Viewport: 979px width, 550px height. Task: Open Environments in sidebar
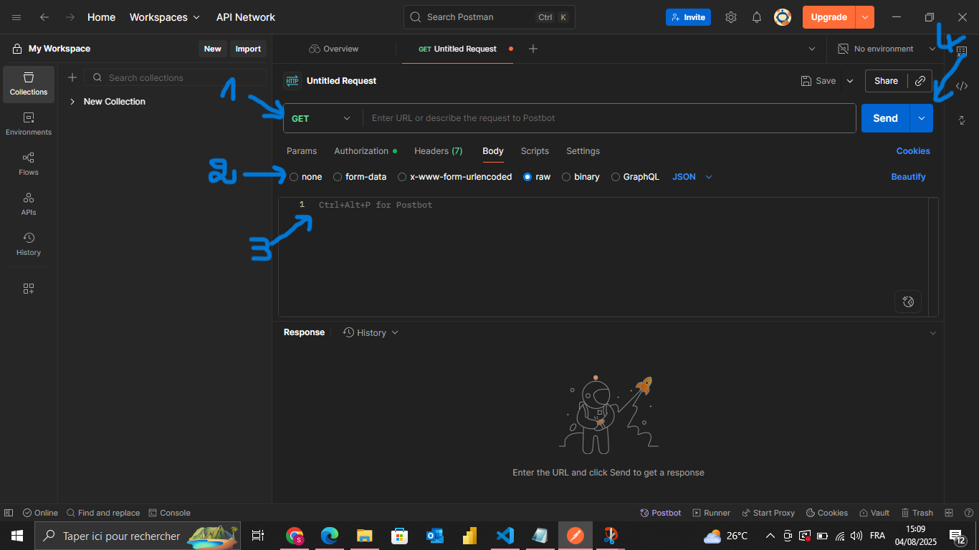(29, 124)
